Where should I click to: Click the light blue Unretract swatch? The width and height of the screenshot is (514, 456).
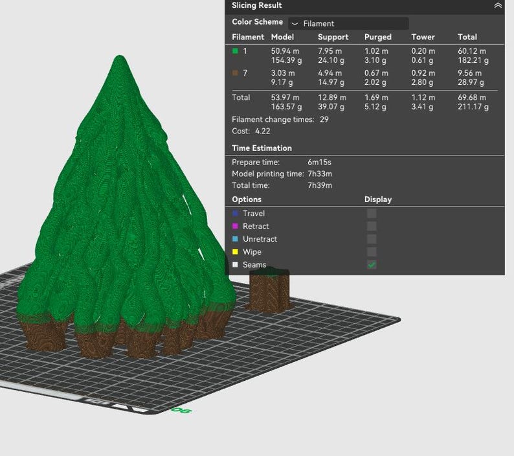[x=235, y=239]
